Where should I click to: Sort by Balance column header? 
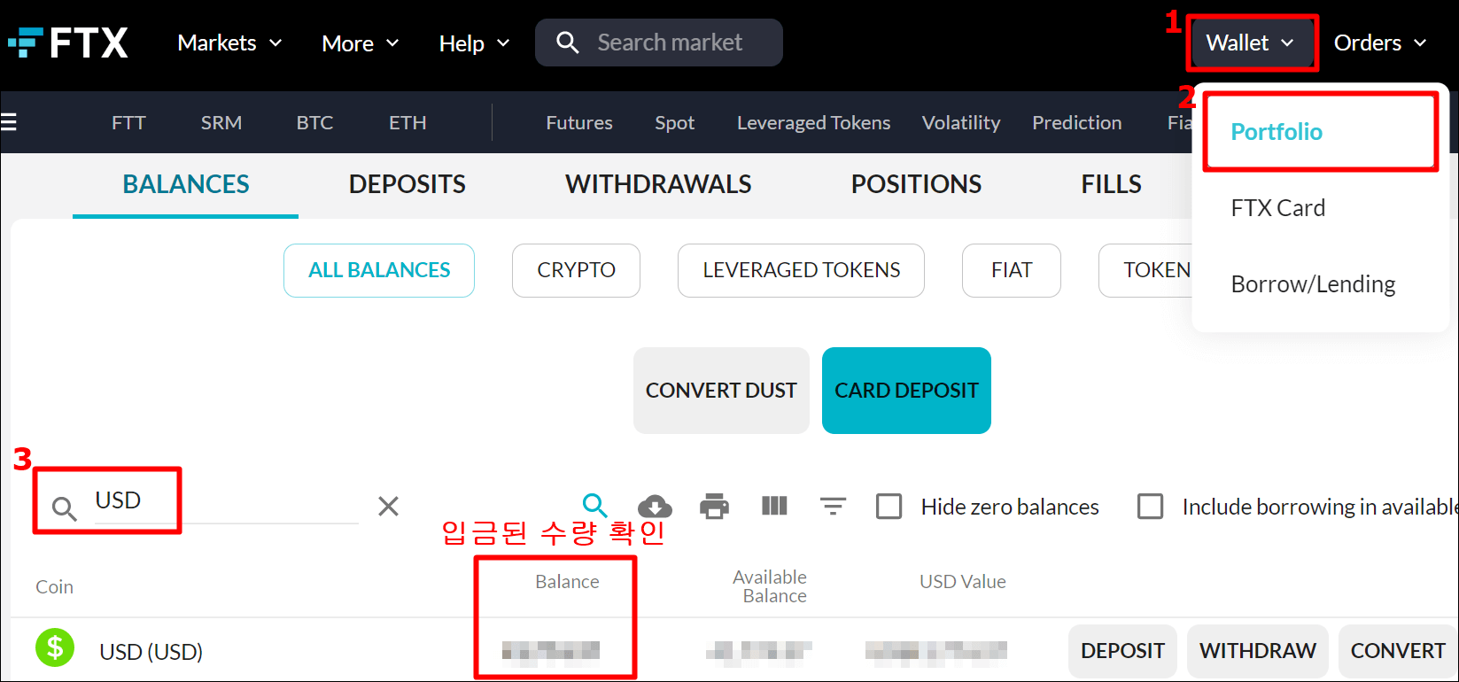(x=567, y=582)
